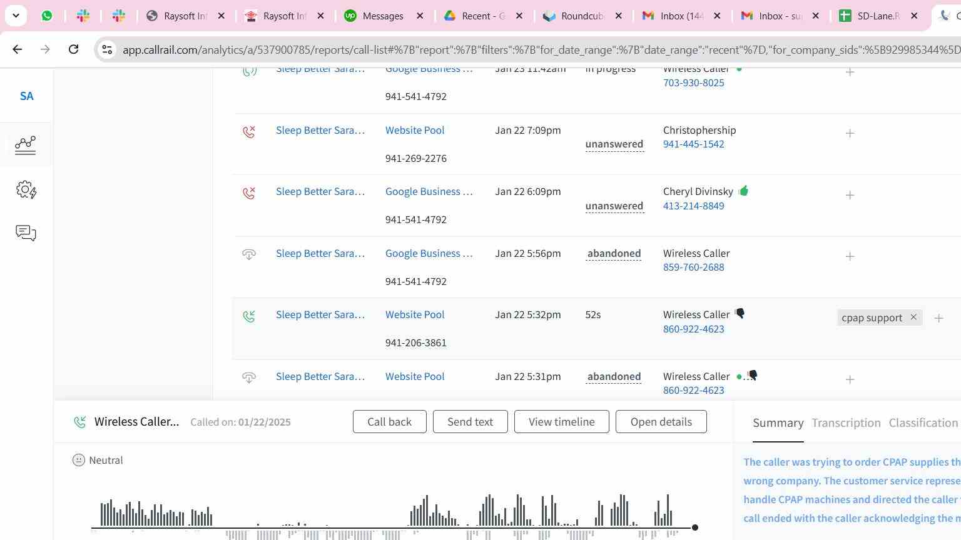
Task: Open Sleep Better Sara company on 5:56pm row
Action: coord(320,253)
